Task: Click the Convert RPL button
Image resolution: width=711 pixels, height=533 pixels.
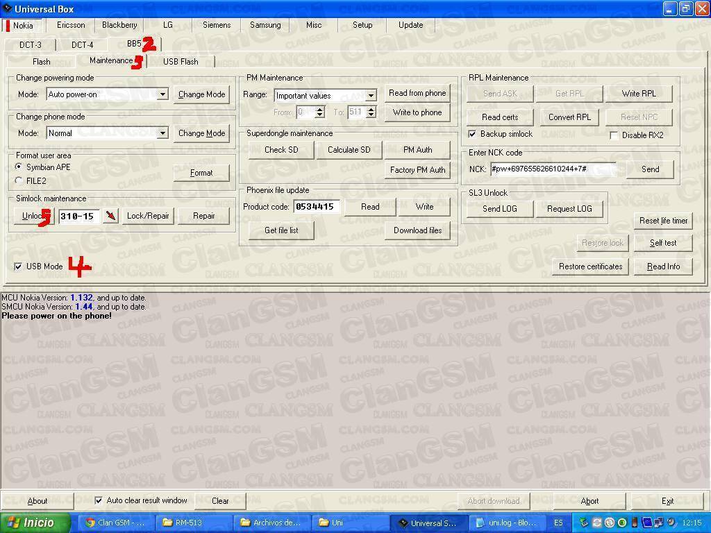Action: [x=569, y=117]
